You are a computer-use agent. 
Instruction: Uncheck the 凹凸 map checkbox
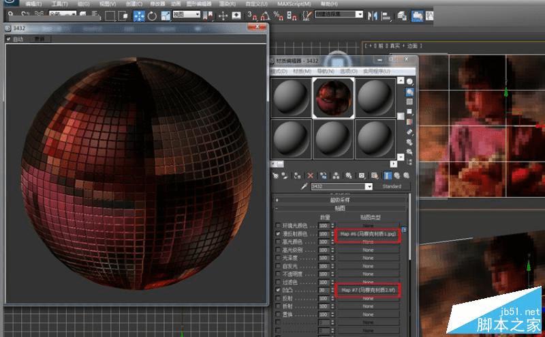tap(277, 289)
